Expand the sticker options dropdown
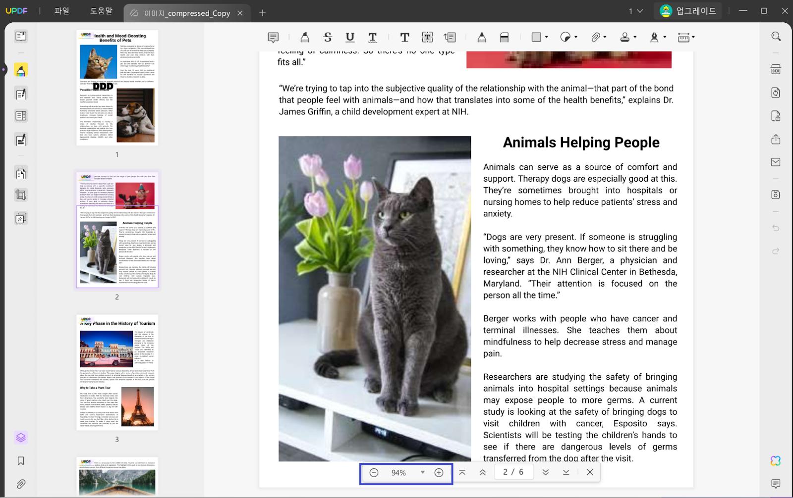 pyautogui.click(x=576, y=37)
